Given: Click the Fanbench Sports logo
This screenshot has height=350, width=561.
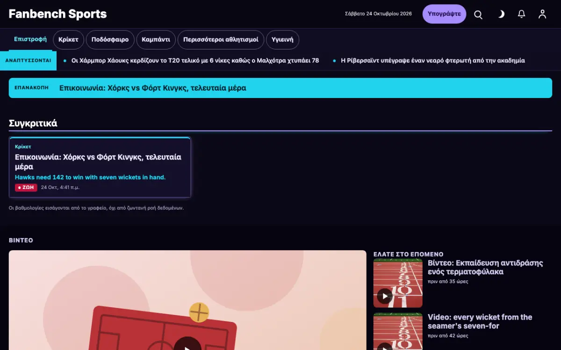Looking at the screenshot, I should coord(58,14).
